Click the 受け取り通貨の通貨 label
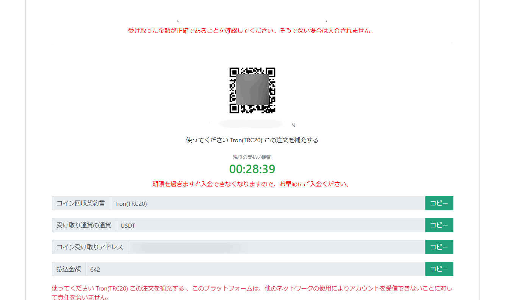 (84, 225)
